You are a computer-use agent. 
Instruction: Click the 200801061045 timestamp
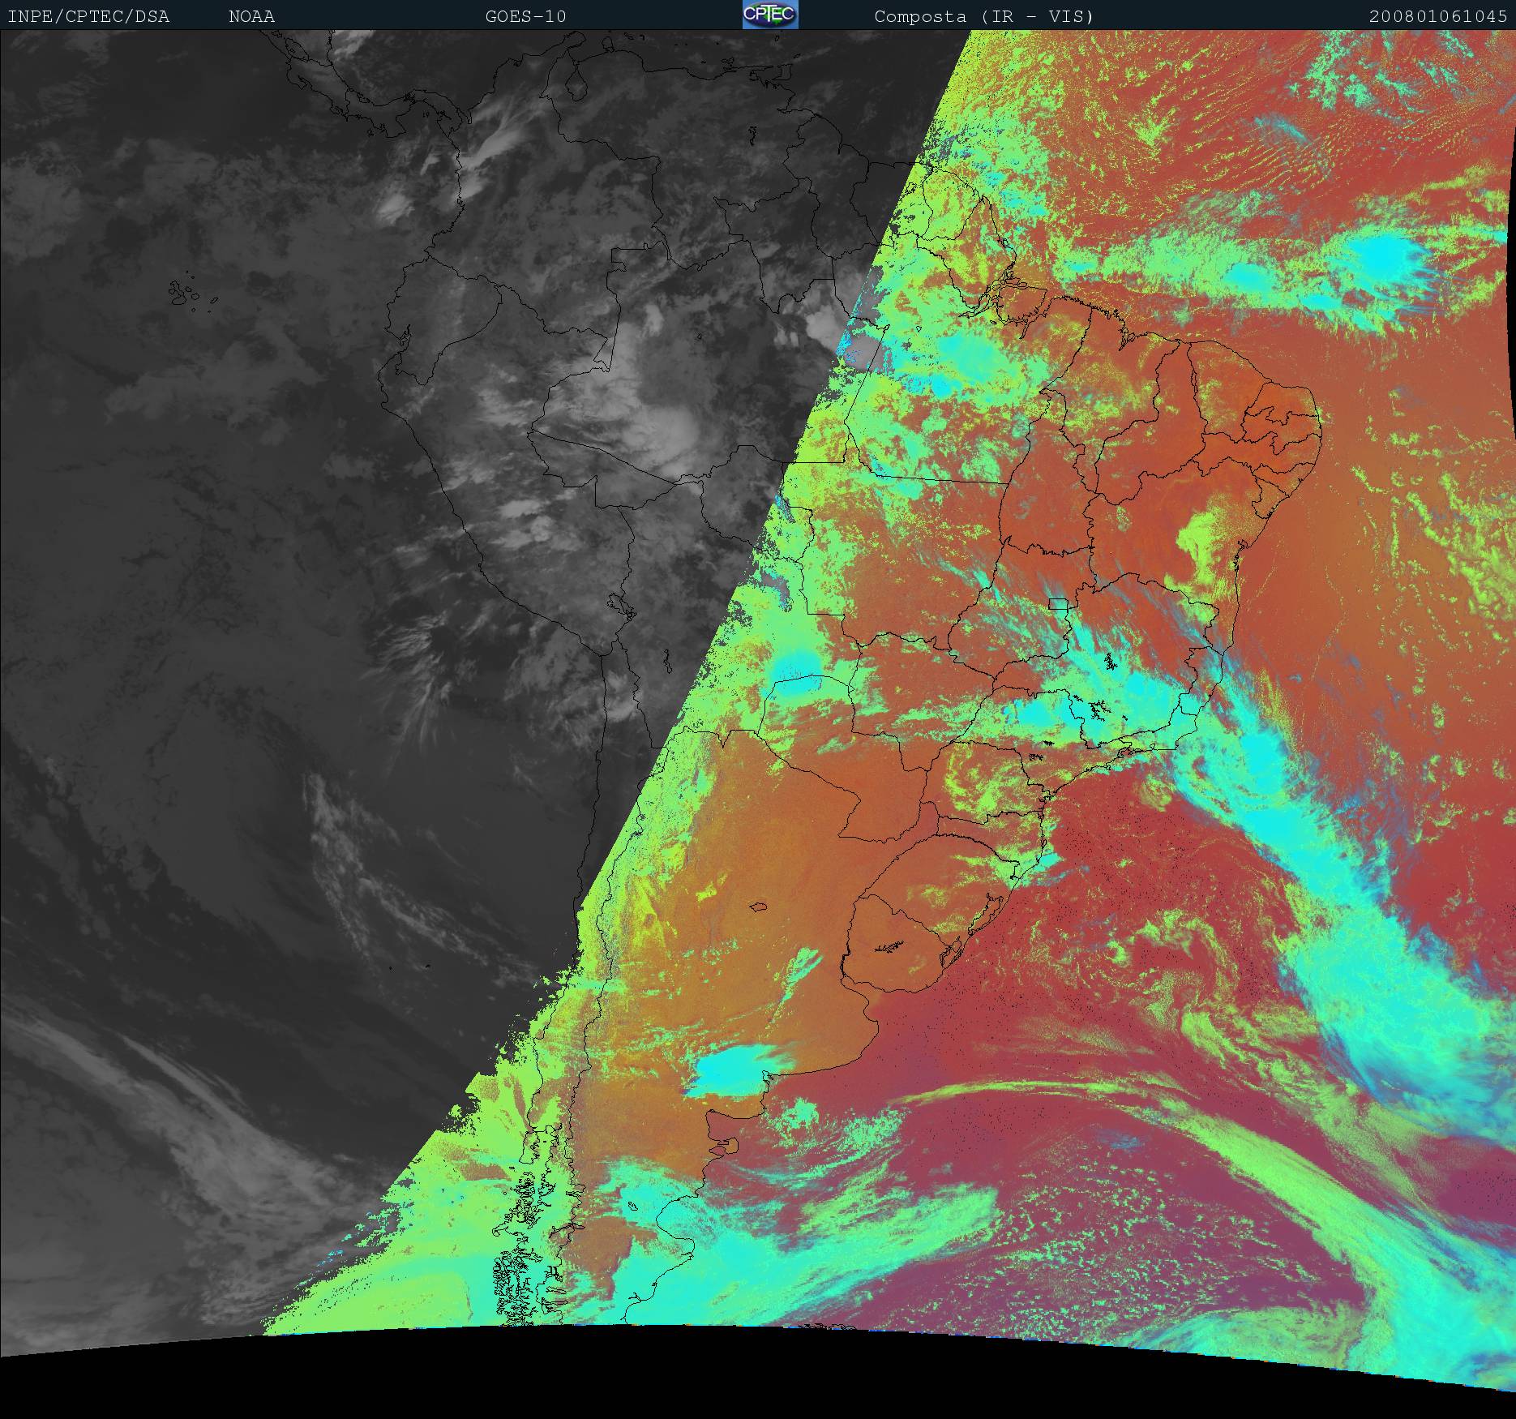[x=1438, y=16]
